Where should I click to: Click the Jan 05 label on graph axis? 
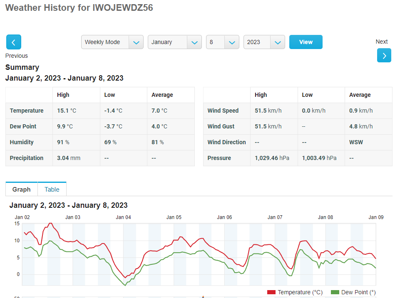pyautogui.click(x=174, y=217)
